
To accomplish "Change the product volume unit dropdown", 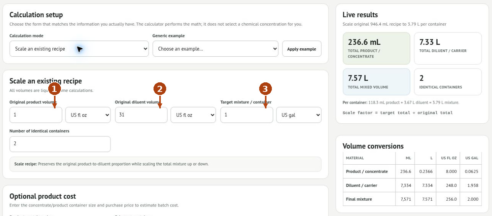I will click(x=88, y=115).
